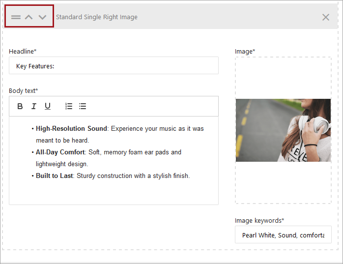Click the 'Headline*' field label
This screenshot has width=343, height=264.
tap(23, 51)
